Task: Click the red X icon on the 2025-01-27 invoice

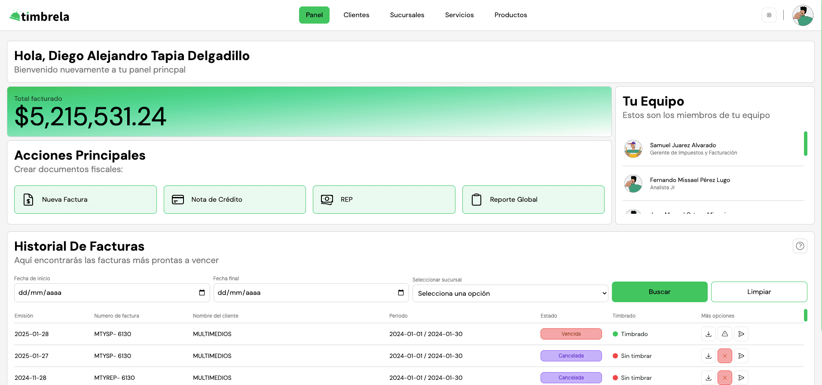Action: pos(724,356)
